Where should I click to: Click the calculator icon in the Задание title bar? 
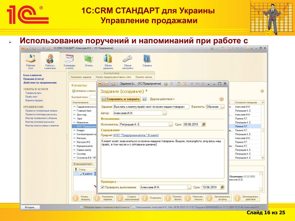179,84
